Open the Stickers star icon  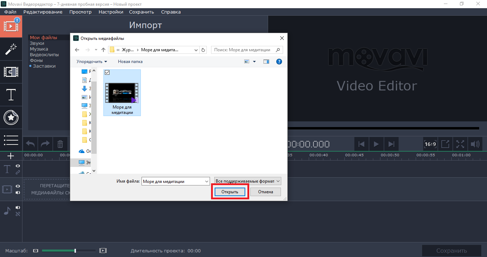[11, 117]
